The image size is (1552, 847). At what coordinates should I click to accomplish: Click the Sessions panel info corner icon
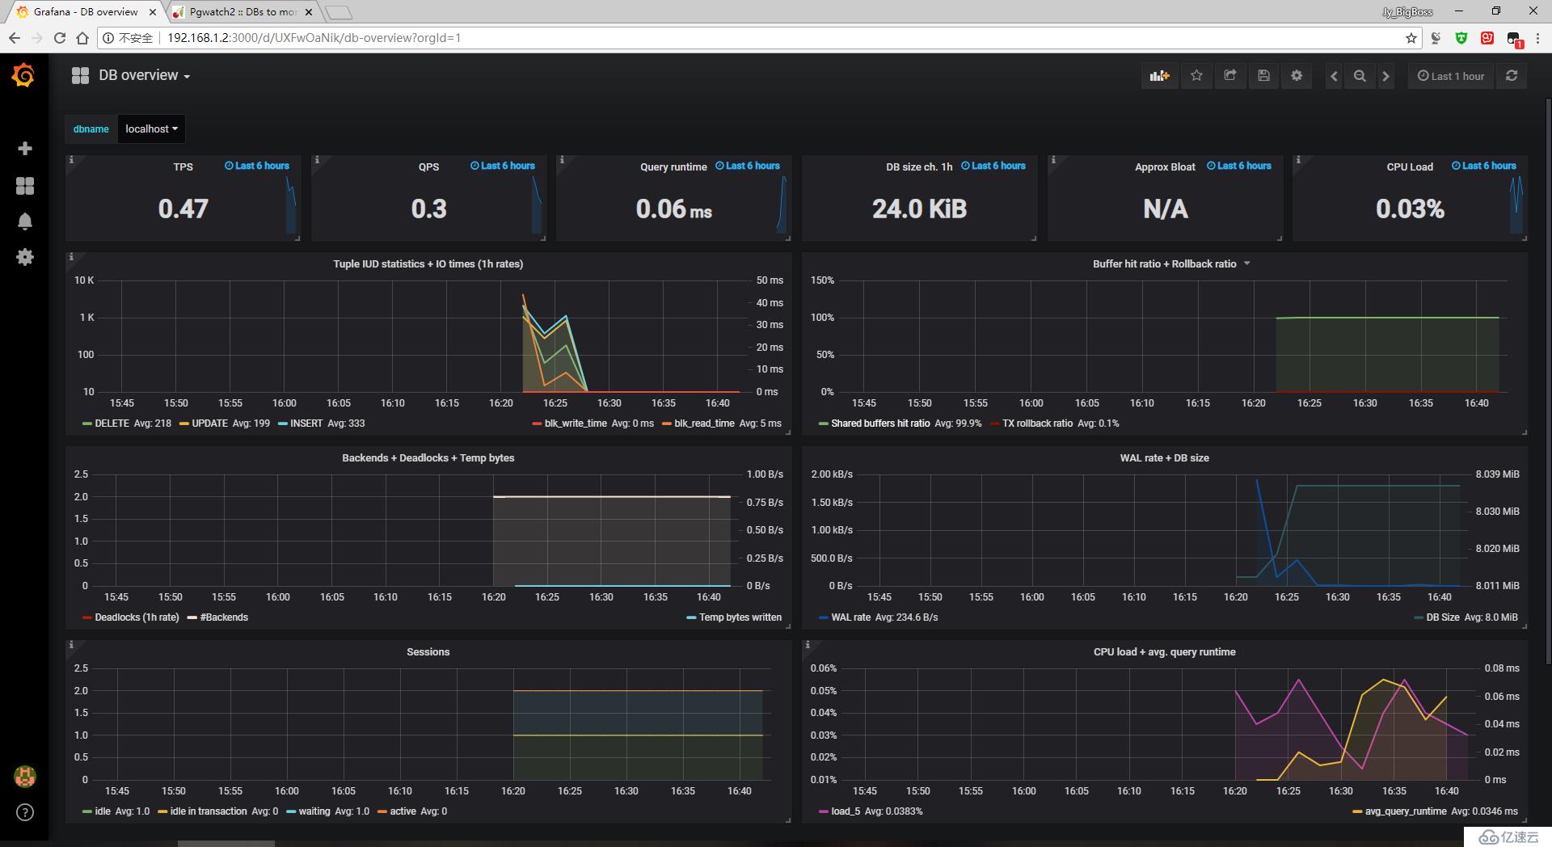click(x=71, y=645)
